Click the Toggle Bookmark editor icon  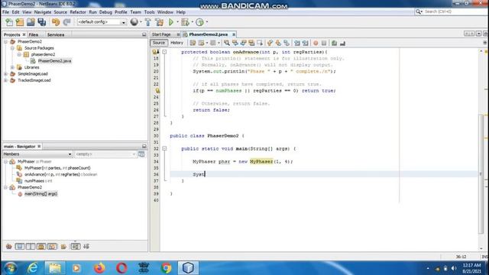(x=287, y=43)
